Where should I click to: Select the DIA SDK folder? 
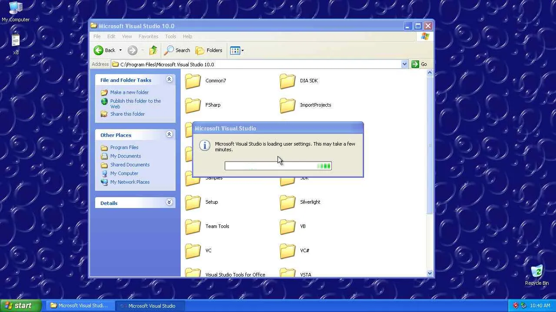tap(299, 81)
